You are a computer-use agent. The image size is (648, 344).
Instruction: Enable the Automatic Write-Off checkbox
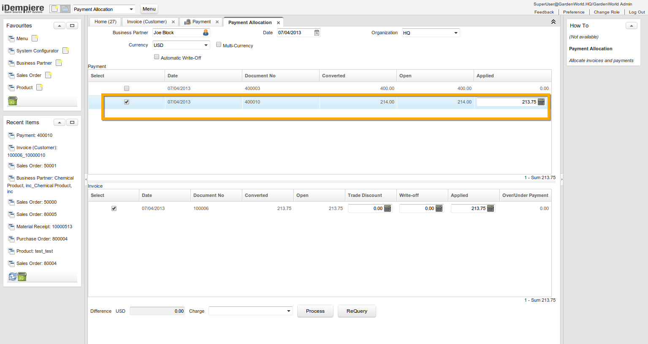click(x=157, y=57)
